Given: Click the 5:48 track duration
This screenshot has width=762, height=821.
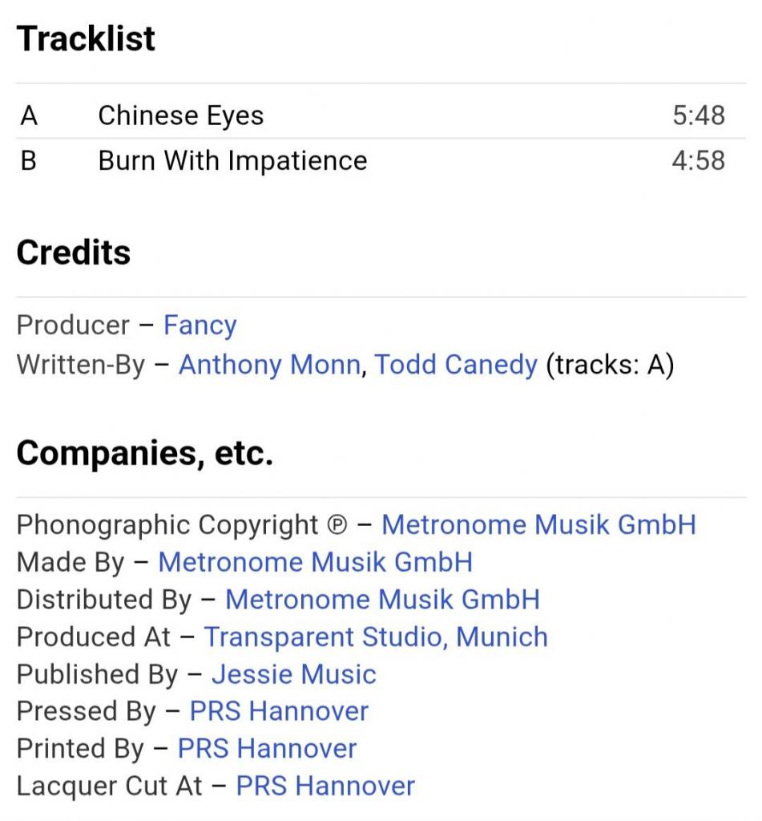Looking at the screenshot, I should 698,115.
